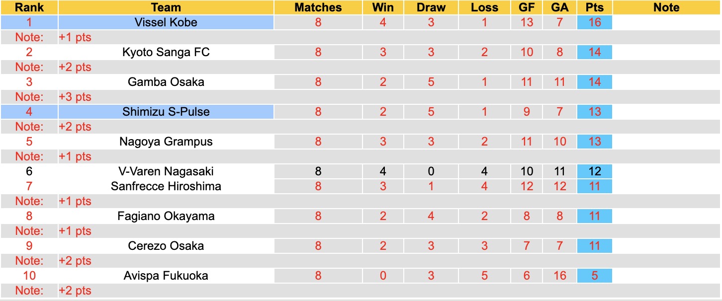Click the Win column header
722x301 pixels.
pos(383,7)
